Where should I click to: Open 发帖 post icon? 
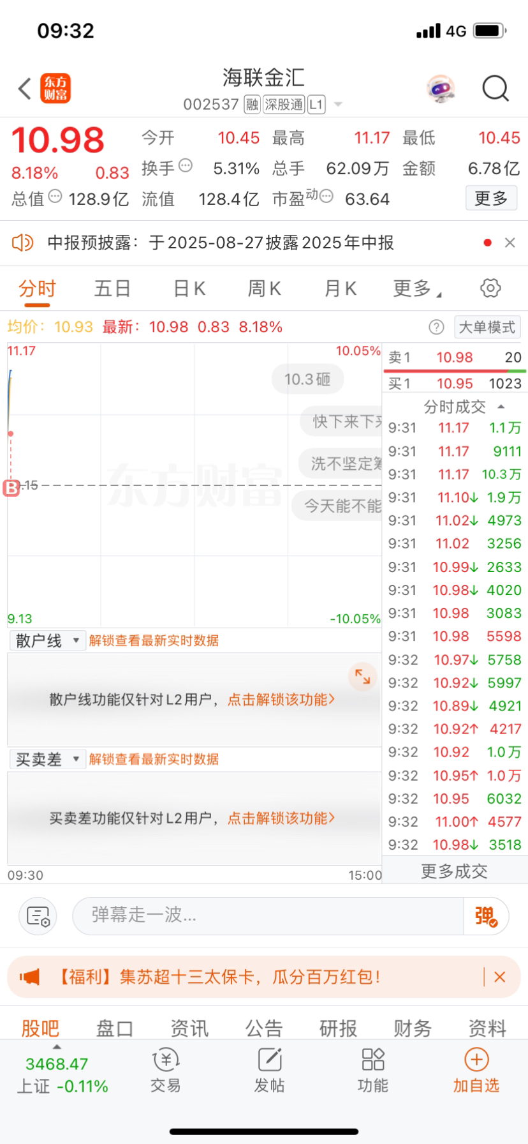point(270,1071)
